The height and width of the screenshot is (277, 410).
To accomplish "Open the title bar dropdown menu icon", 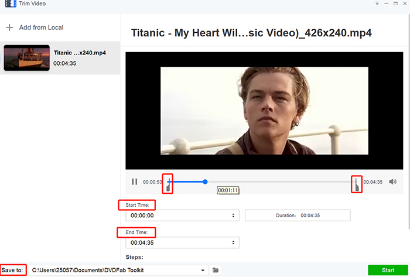I will point(376,4).
